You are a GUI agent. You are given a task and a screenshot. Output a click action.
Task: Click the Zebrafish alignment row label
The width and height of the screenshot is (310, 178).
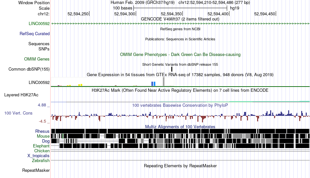pos(41,161)
